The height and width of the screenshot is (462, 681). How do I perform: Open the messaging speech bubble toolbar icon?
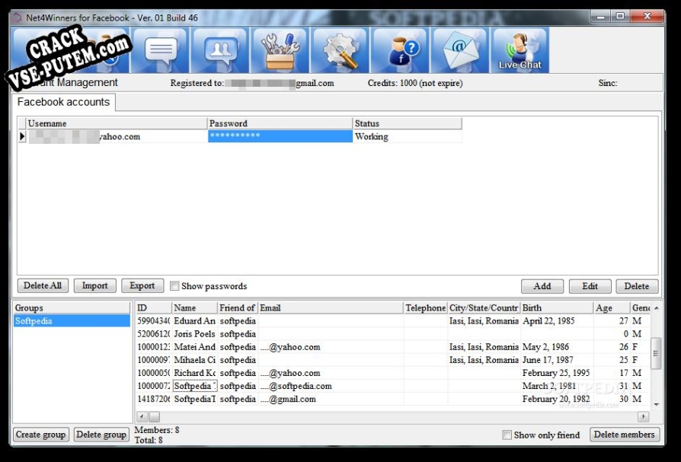click(x=160, y=50)
